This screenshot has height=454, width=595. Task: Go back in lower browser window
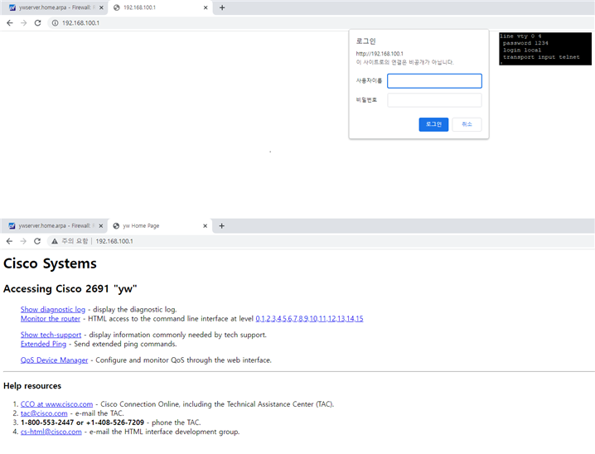(x=9, y=241)
